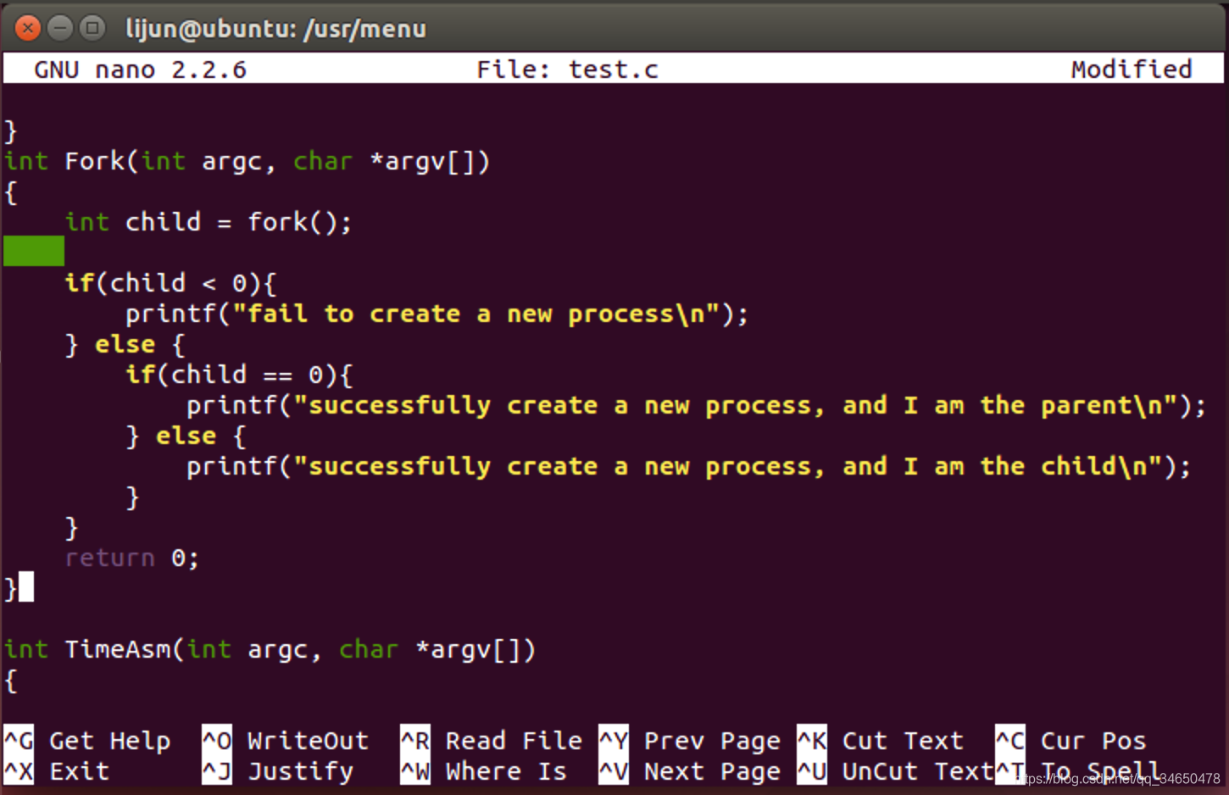Click the ^O WriteOut shortcut

coord(286,741)
